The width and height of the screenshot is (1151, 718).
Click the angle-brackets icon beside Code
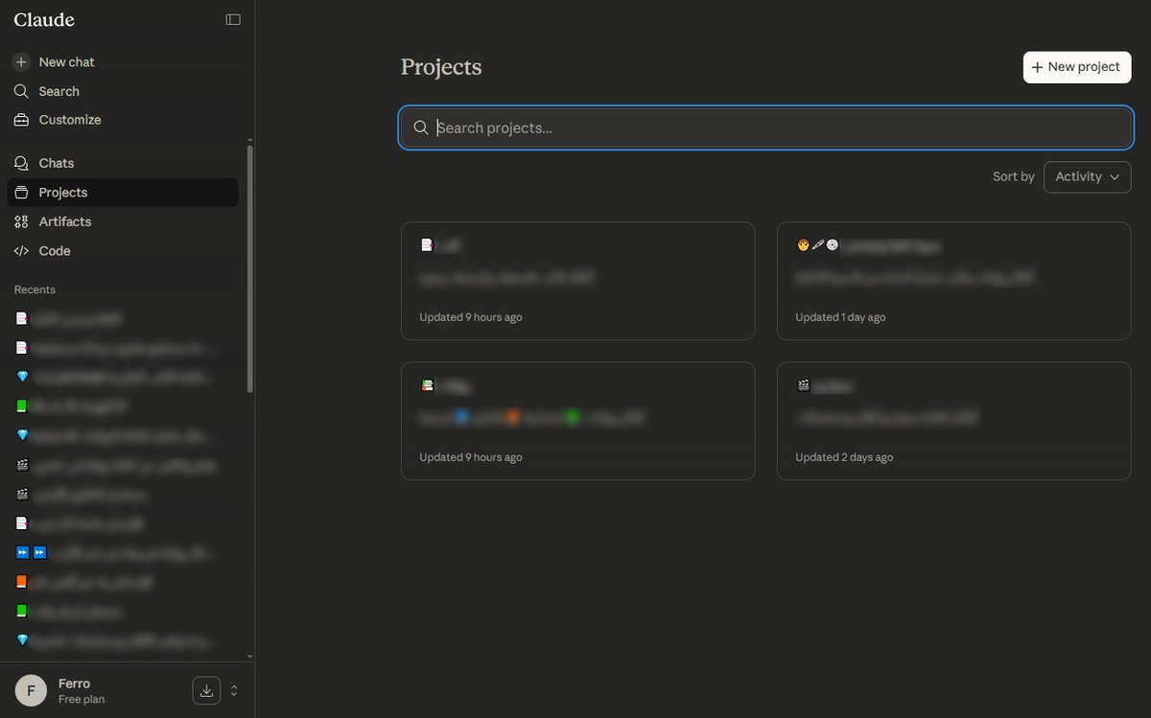coord(21,250)
